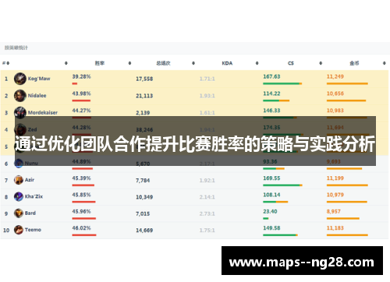
Task: Sort table by CS header
Action: tap(291, 63)
